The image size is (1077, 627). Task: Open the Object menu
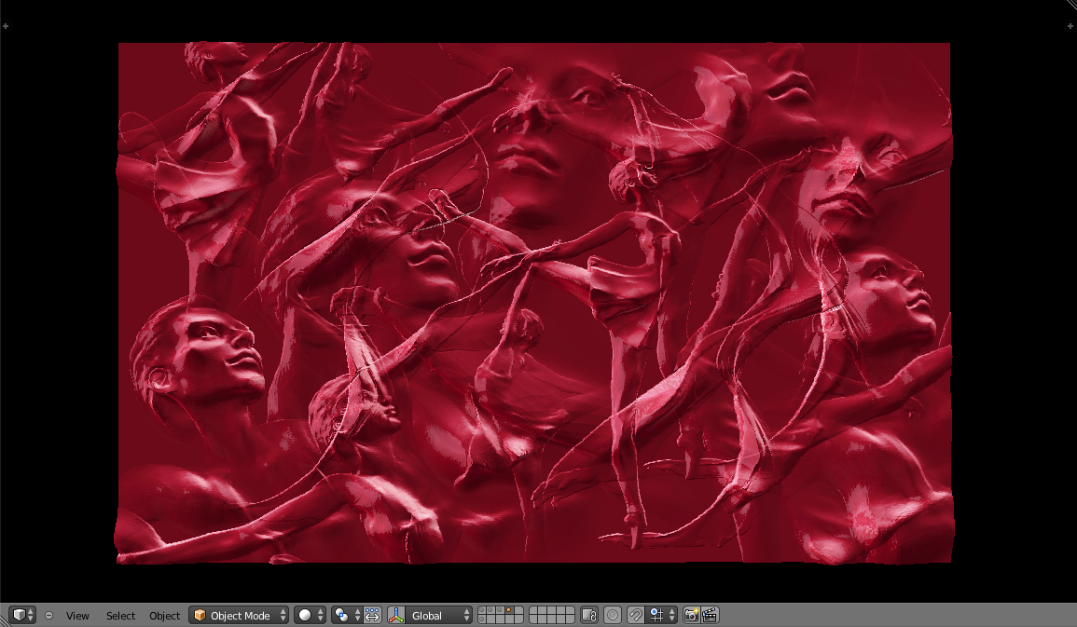click(165, 615)
